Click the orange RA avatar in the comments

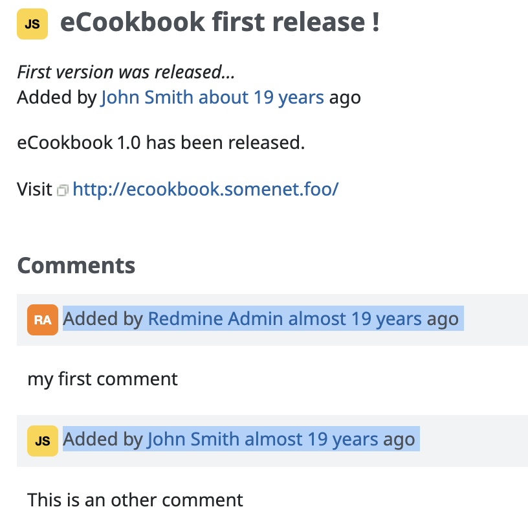pyautogui.click(x=43, y=319)
